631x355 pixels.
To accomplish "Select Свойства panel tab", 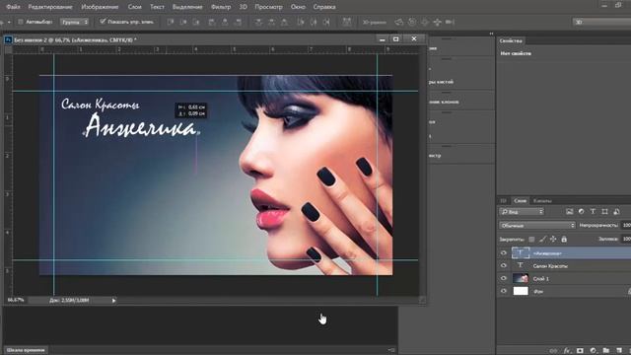I will tap(511, 40).
